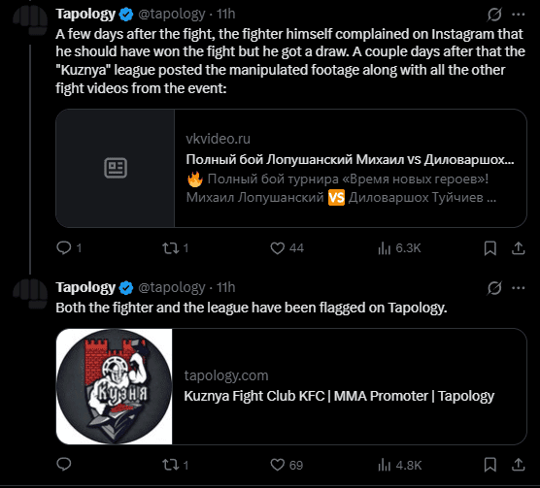The image size is (540, 488).
Task: Click the Kuznya logo thumbnail
Action: point(114,386)
